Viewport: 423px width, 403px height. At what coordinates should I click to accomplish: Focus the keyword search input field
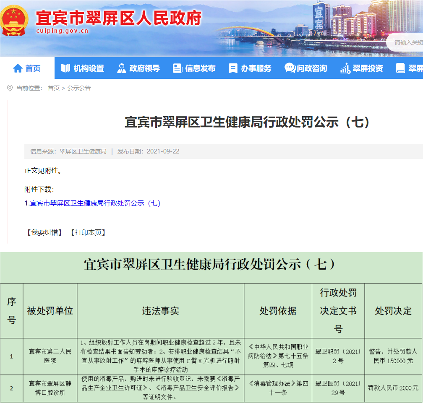[x=408, y=42]
